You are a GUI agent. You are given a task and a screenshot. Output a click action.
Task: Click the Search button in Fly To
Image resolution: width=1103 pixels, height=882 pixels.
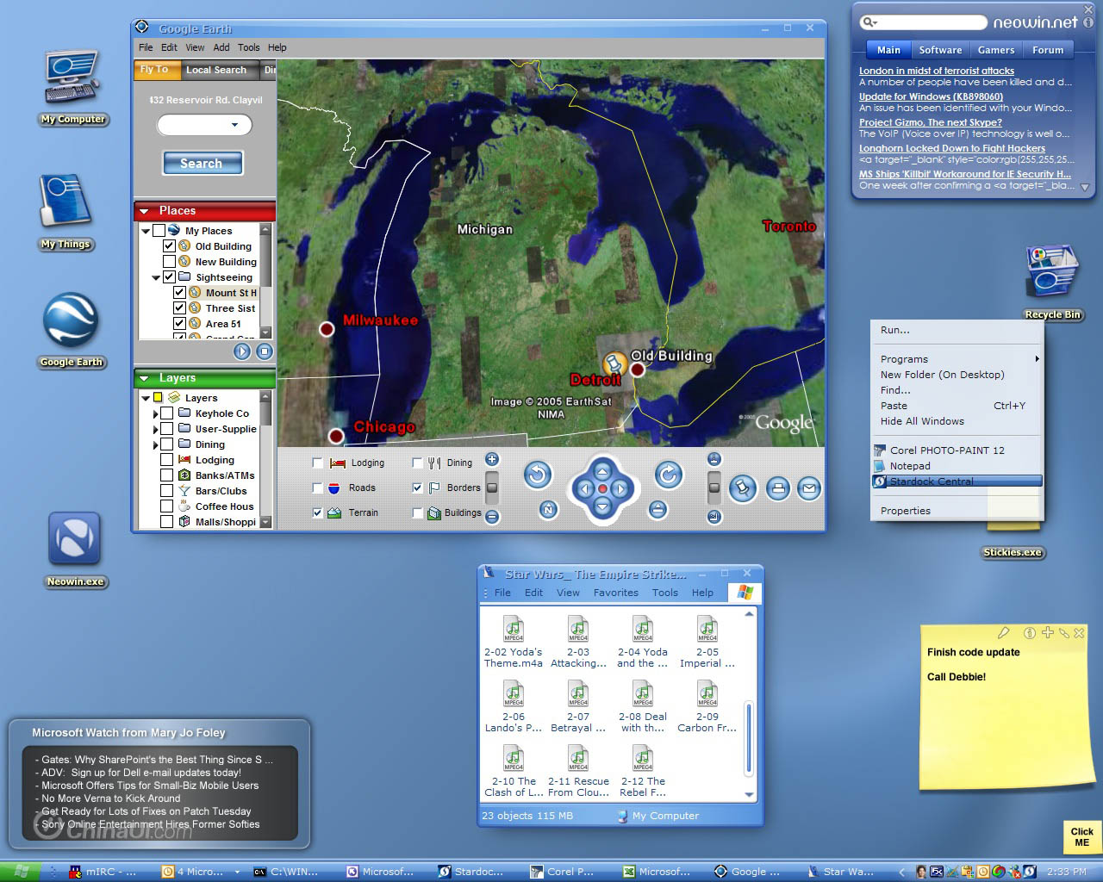(x=203, y=163)
